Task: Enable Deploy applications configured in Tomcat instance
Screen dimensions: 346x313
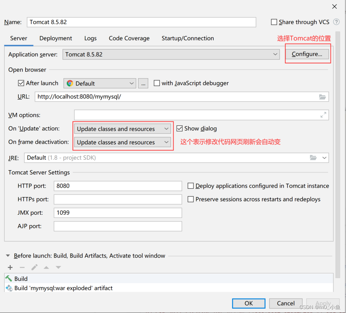Action: point(190,186)
